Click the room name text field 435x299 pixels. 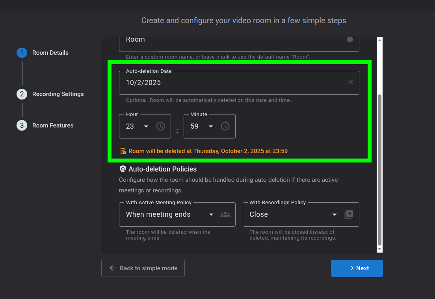click(232, 40)
